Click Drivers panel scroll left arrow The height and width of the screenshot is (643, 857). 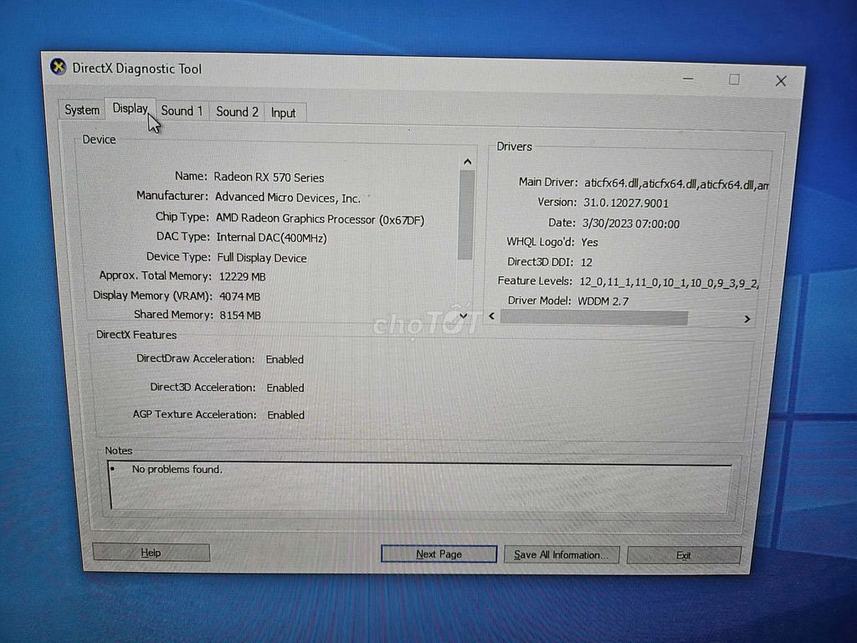click(491, 316)
